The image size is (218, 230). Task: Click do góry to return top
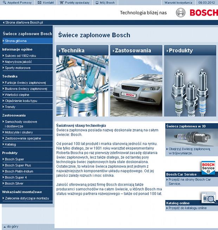13,226
